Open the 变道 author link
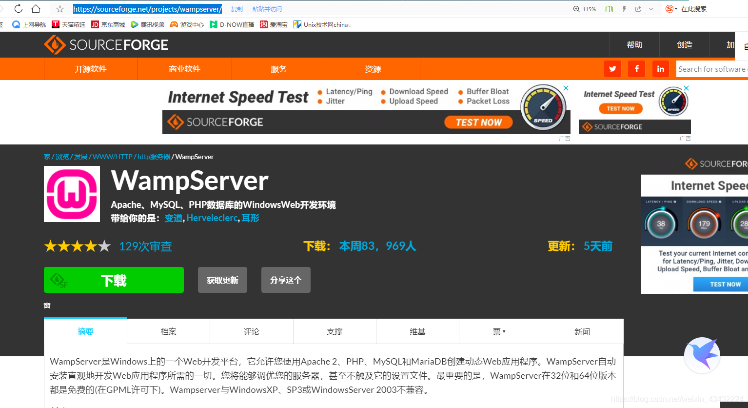This screenshot has height=408, width=748. coord(174,218)
